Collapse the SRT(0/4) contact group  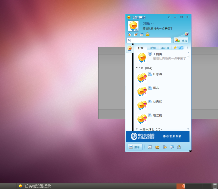point(136,68)
